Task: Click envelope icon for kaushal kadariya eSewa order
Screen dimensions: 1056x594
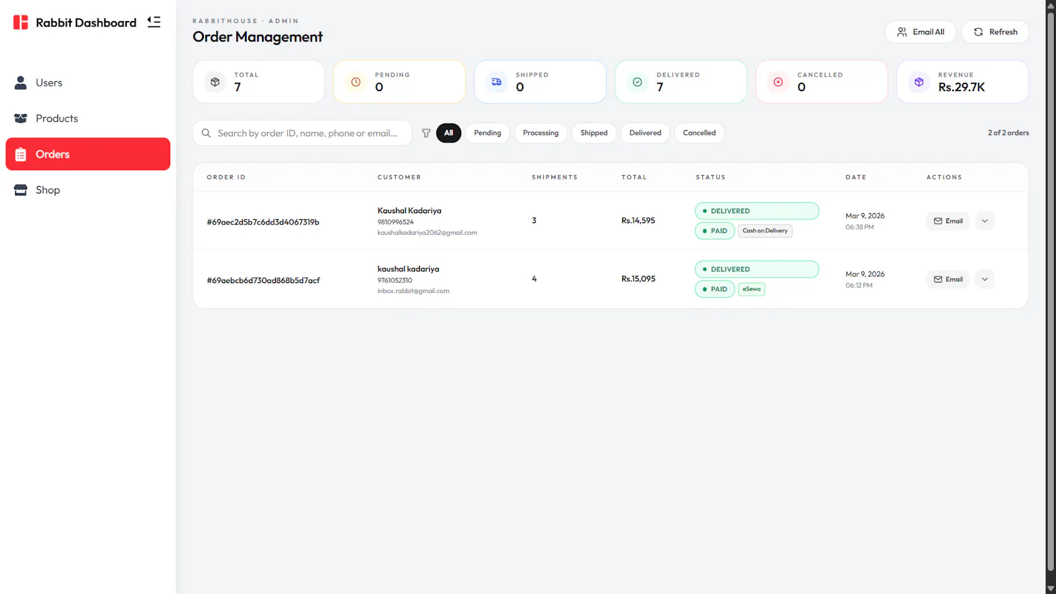Action: click(x=938, y=279)
